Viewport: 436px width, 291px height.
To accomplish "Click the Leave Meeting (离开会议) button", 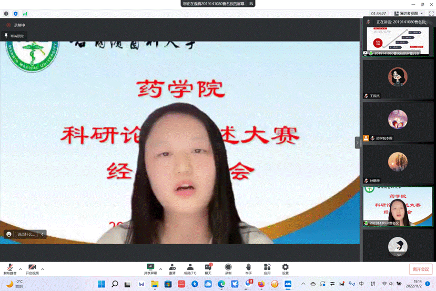I will pyautogui.click(x=420, y=269).
